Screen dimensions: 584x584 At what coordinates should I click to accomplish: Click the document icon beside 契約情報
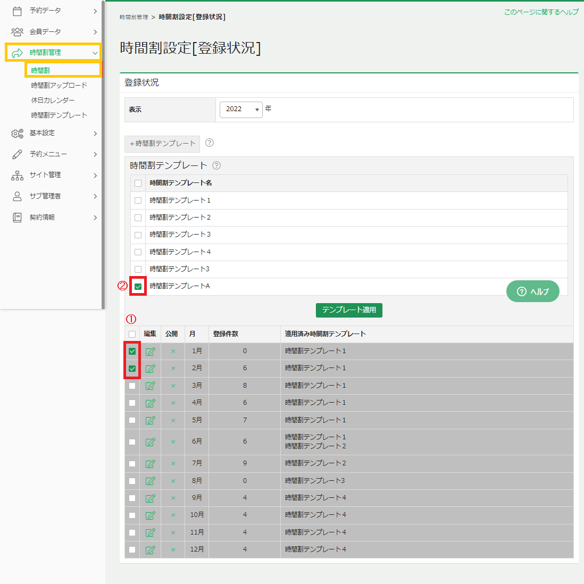[17, 218]
